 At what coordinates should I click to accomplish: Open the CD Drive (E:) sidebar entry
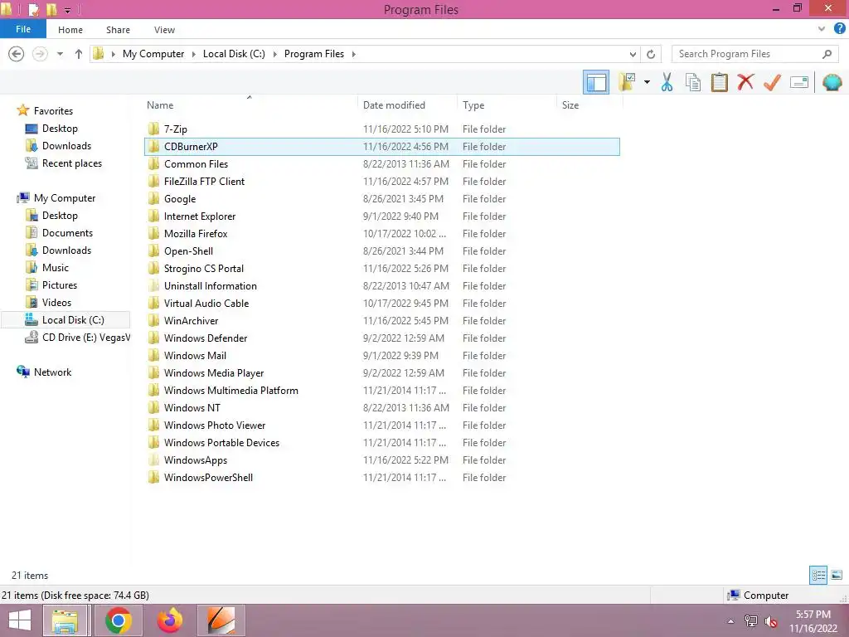(x=77, y=338)
